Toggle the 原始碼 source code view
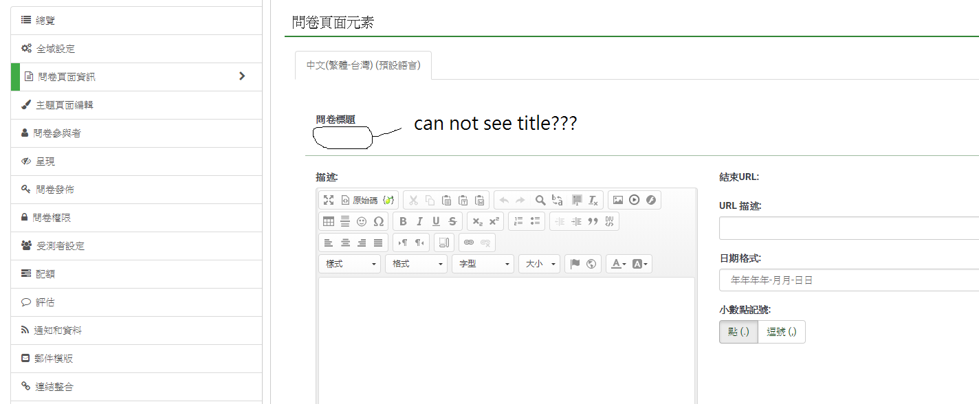Screen dimensions: 979x404 tap(360, 200)
